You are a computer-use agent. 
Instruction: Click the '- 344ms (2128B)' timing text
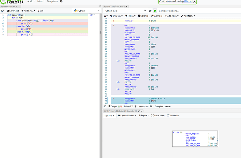(143, 106)
